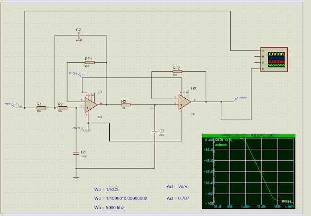Click the Frequency Response graph title bar

click(249, 136)
